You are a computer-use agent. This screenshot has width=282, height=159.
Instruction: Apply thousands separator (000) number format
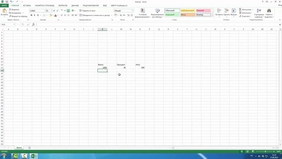(124, 15)
